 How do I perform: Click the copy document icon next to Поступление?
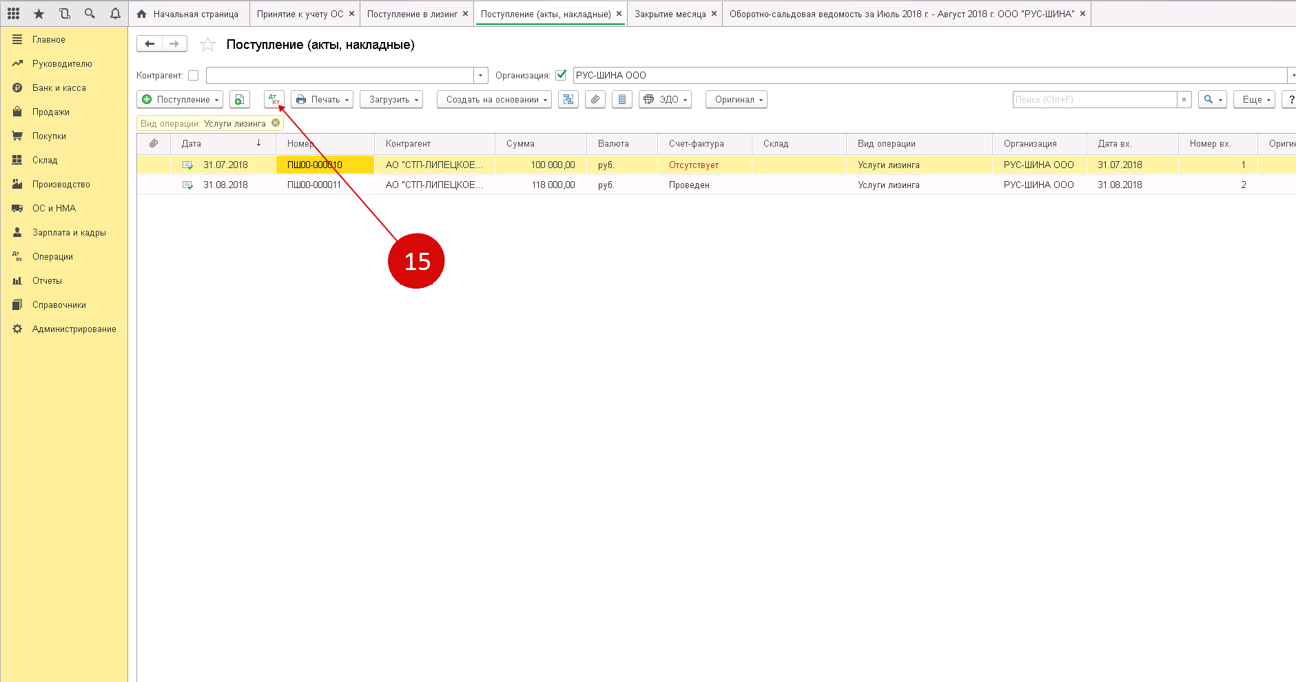(239, 100)
